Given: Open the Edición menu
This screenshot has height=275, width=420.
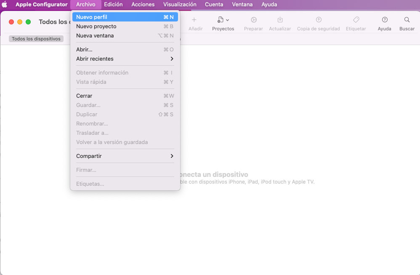Looking at the screenshot, I should point(113,5).
